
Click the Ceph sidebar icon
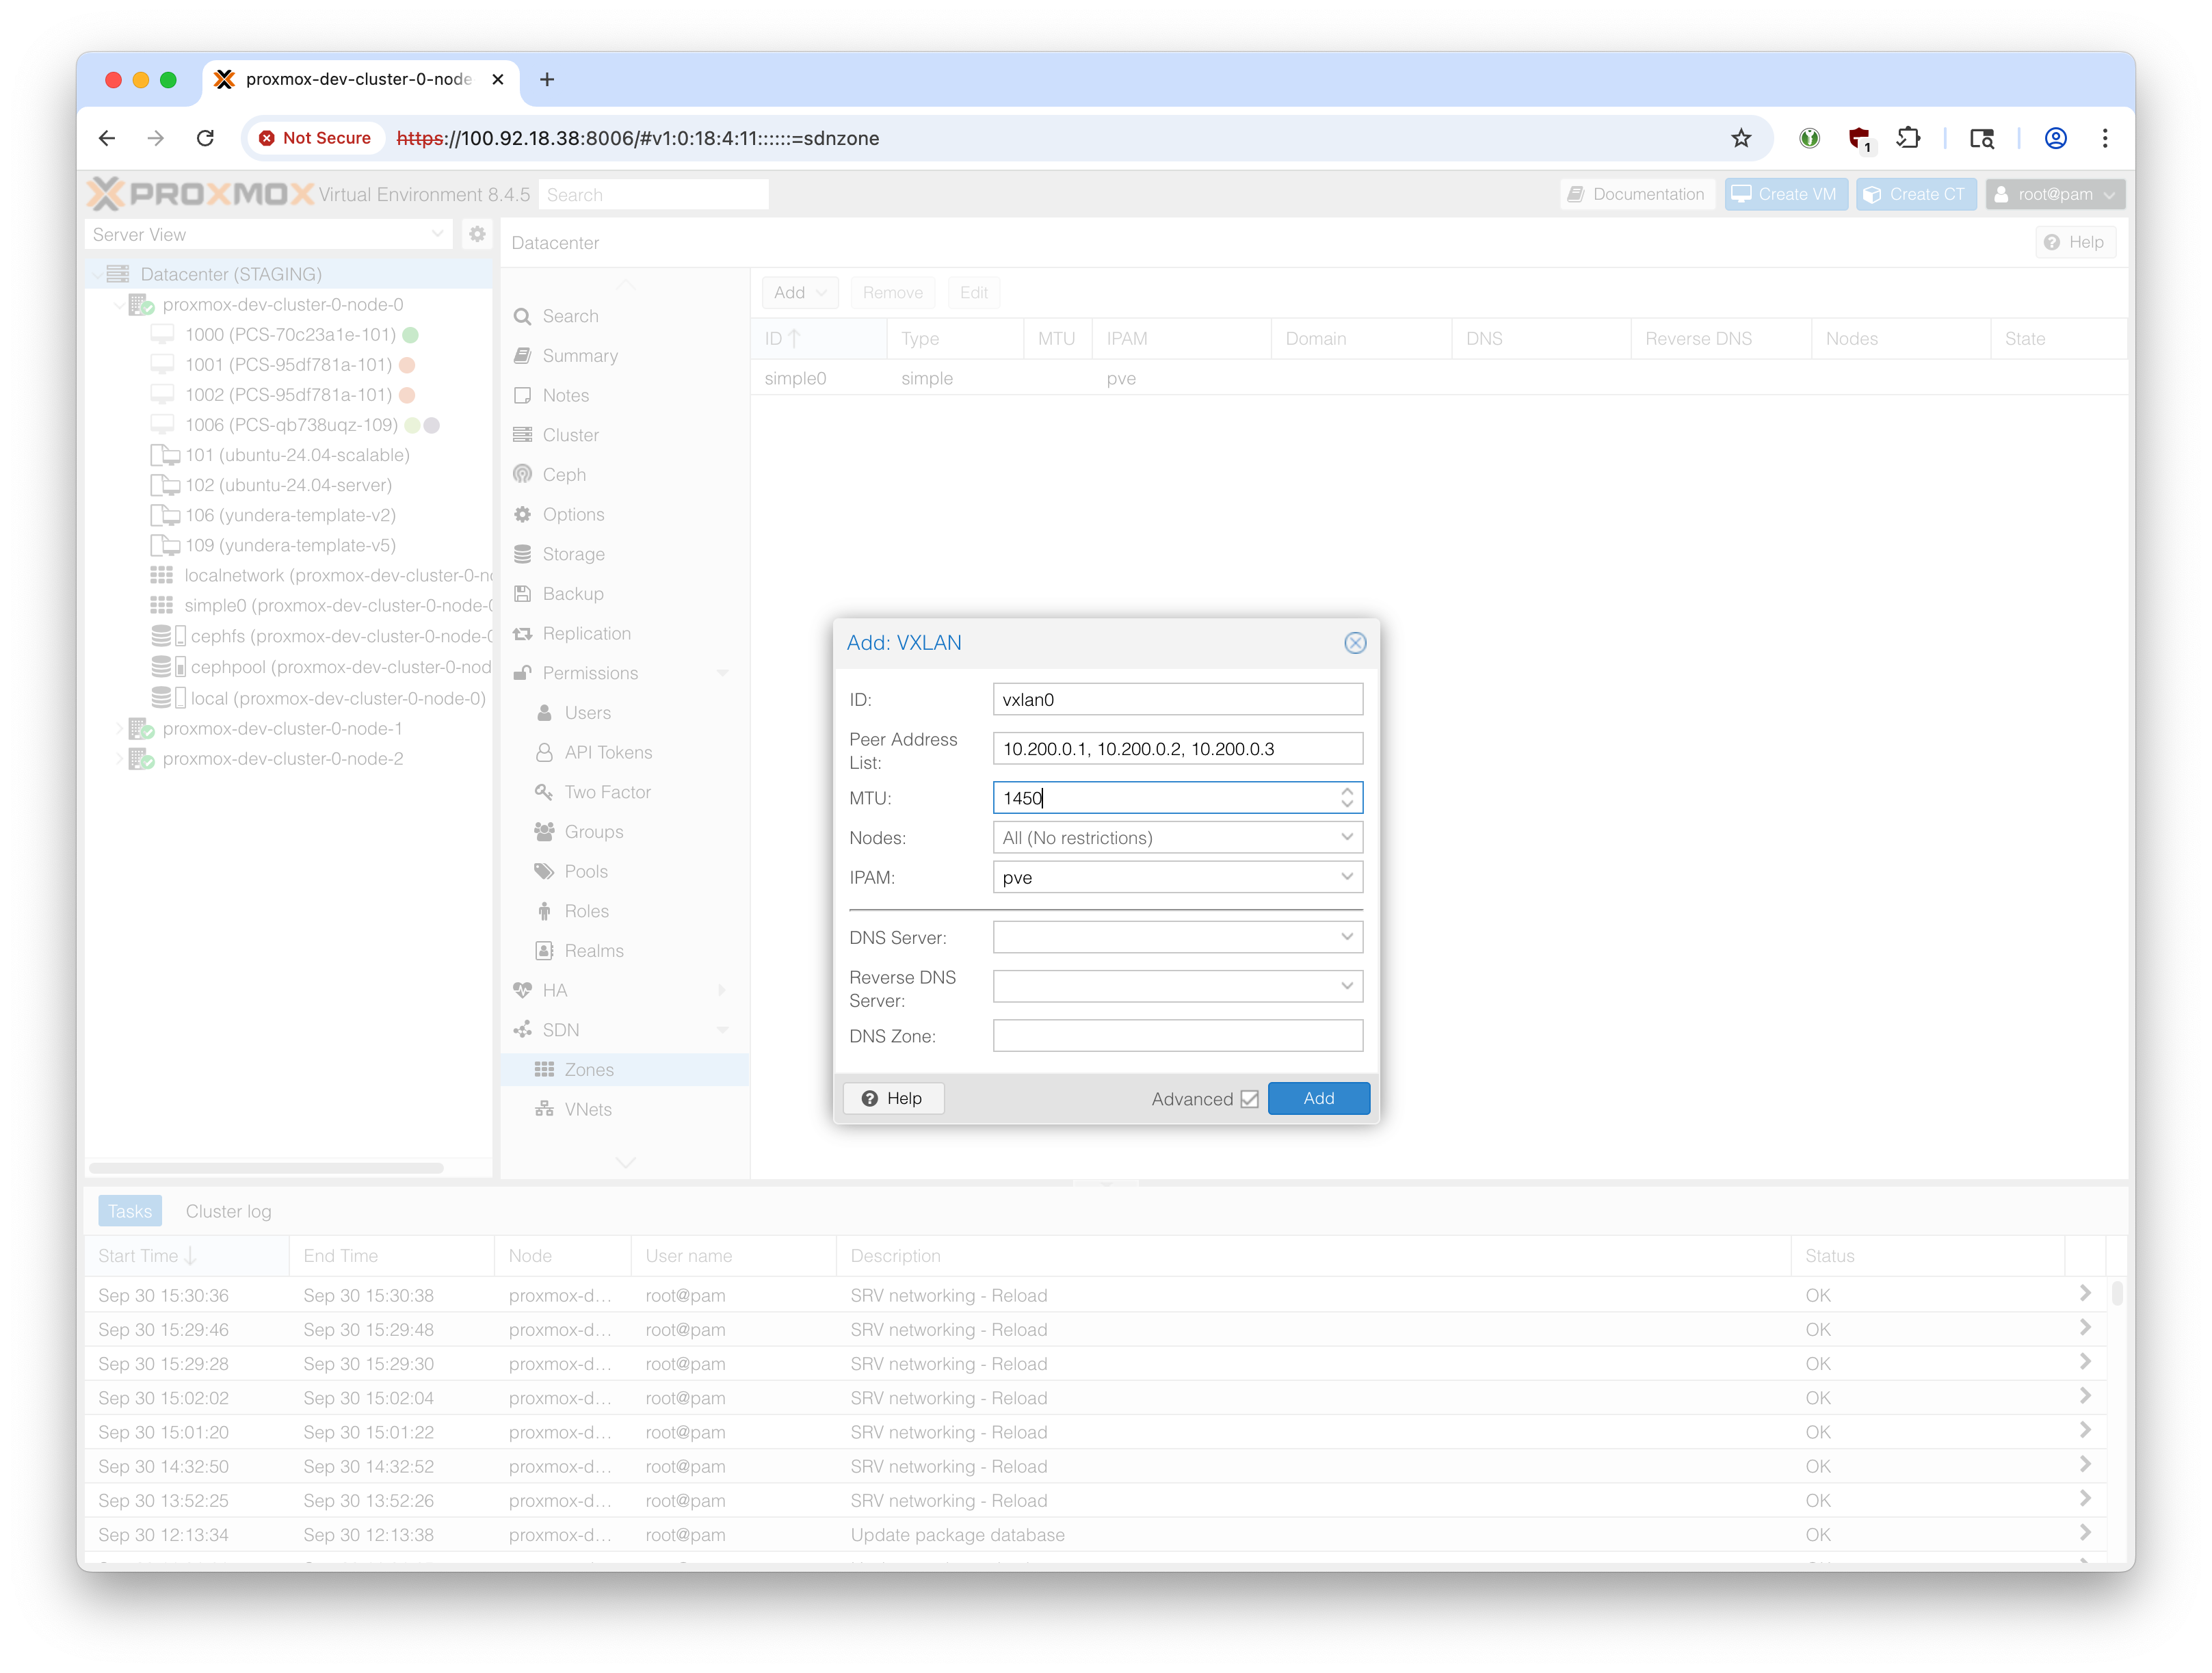click(x=522, y=474)
